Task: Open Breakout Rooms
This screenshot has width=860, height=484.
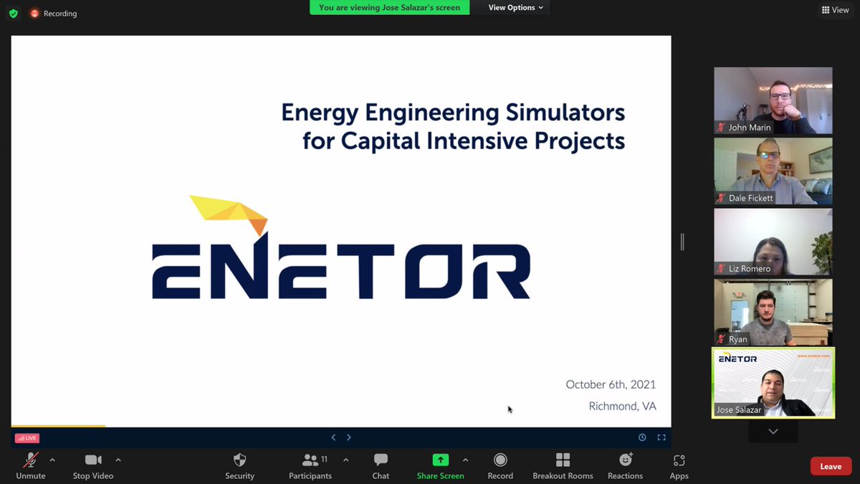Action: (x=563, y=466)
